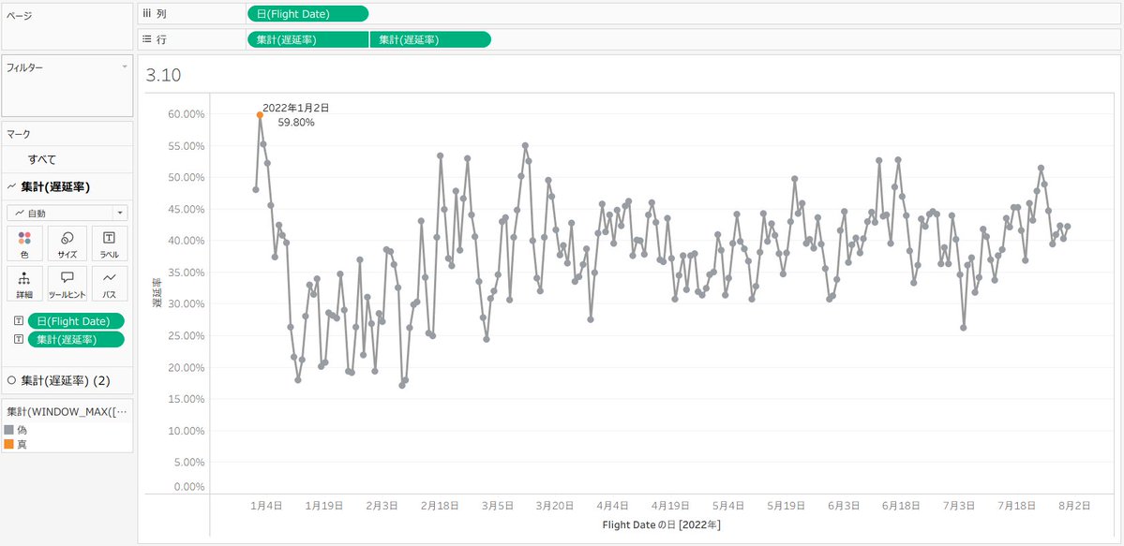Click the 4月19日 date axis label
This screenshot has width=1124, height=546.
pyautogui.click(x=669, y=505)
